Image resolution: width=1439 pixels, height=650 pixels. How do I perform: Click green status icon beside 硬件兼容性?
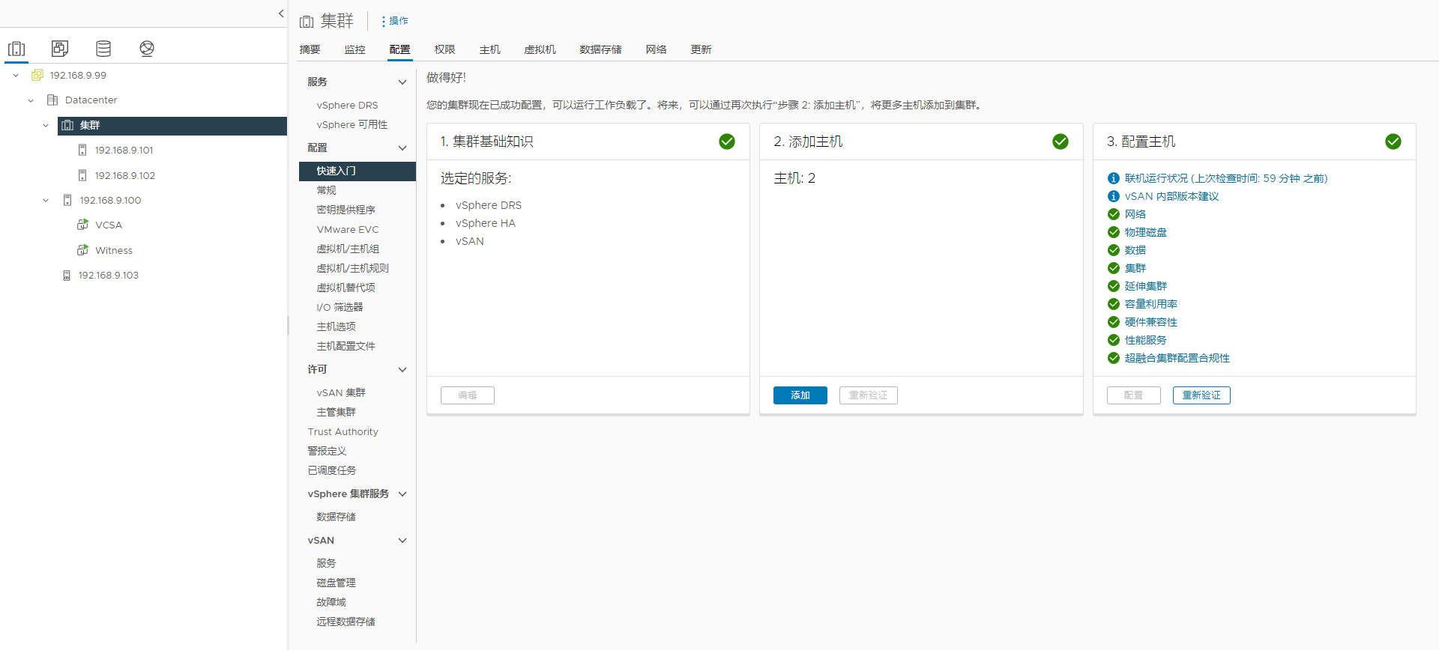point(1114,322)
